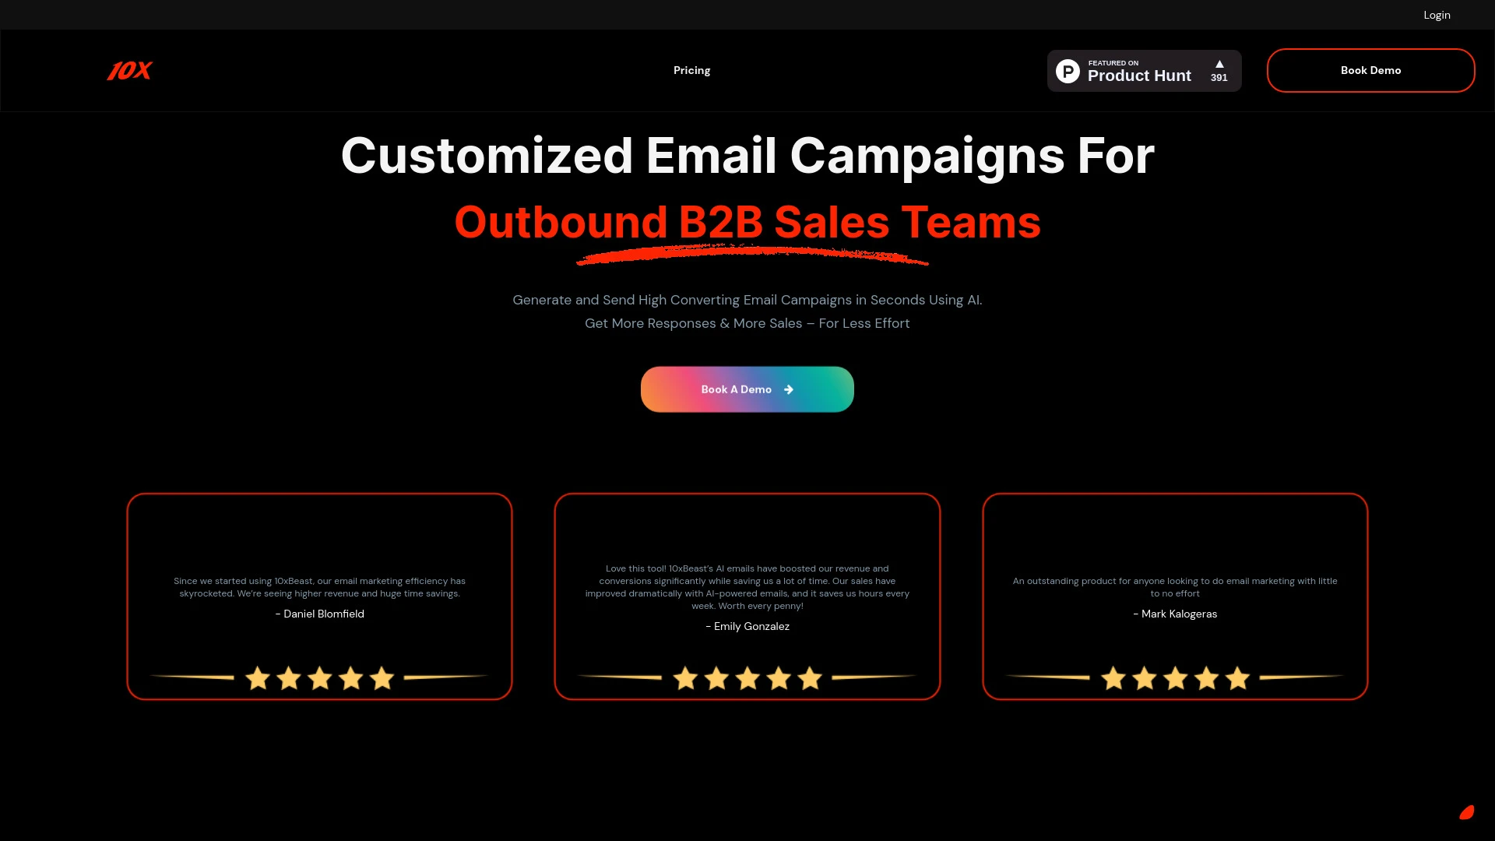Toggle the Mark Kalogeras testimonial card

[x=1175, y=596]
